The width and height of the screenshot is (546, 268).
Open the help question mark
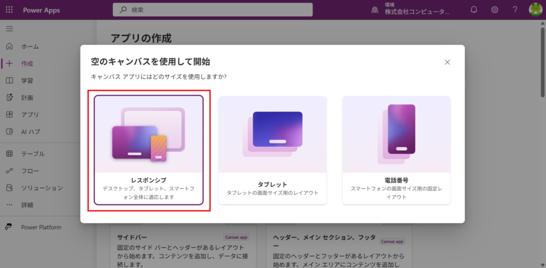pos(515,10)
